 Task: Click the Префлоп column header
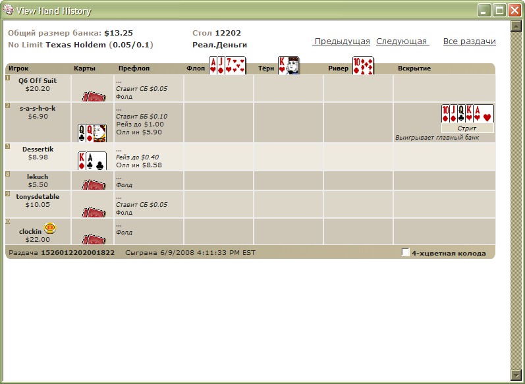134,69
